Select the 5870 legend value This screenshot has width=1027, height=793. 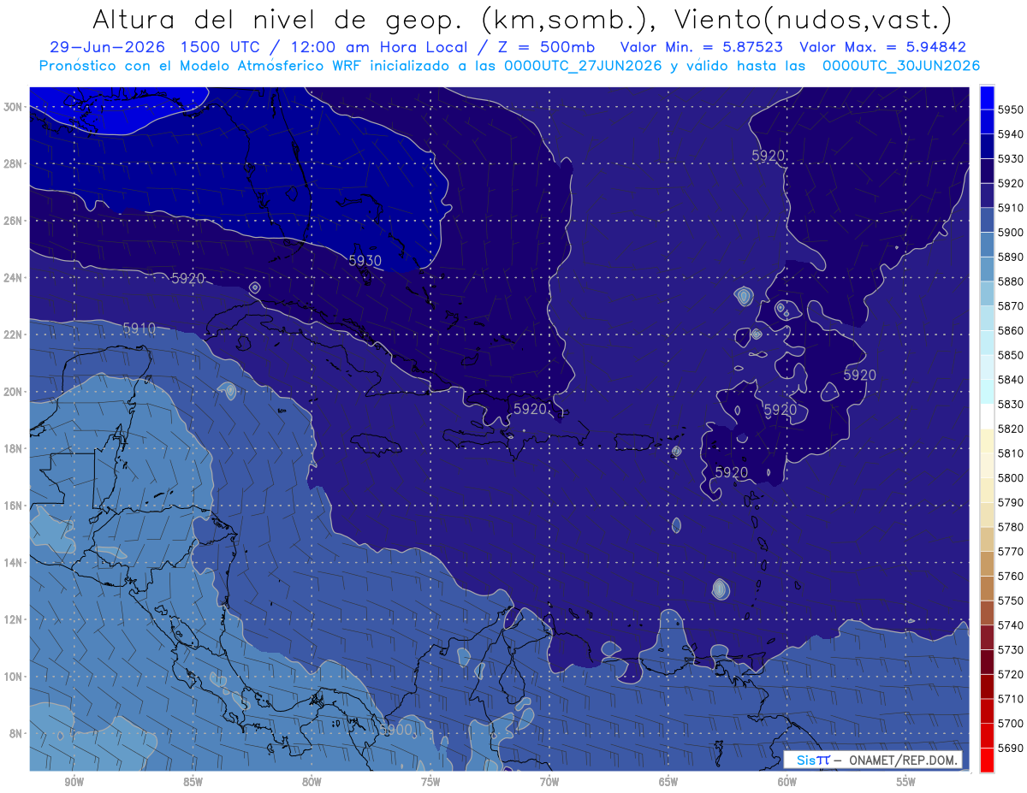[x=1011, y=305]
